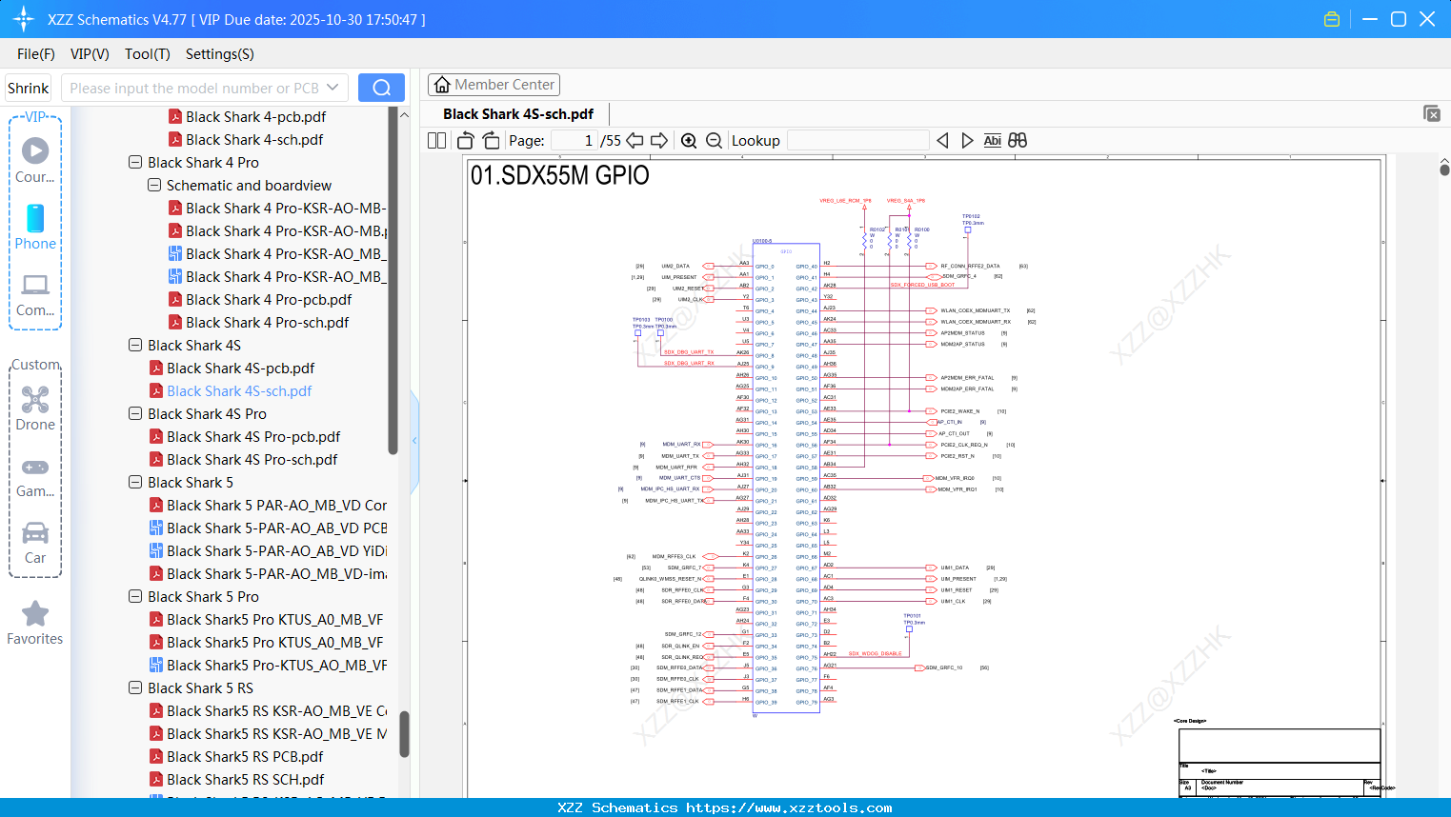Viewport: 1451px width, 817px height.
Task: Toggle the two-page split view icon
Action: coord(437,141)
